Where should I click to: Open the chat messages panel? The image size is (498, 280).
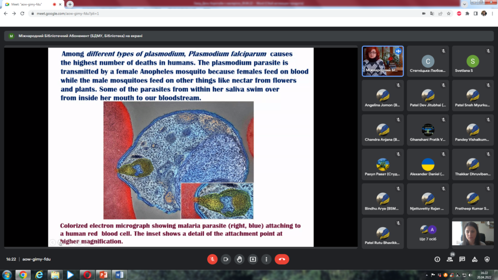(462, 260)
